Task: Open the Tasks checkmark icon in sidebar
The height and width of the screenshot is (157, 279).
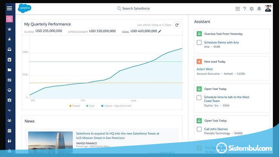Action: click(9, 49)
